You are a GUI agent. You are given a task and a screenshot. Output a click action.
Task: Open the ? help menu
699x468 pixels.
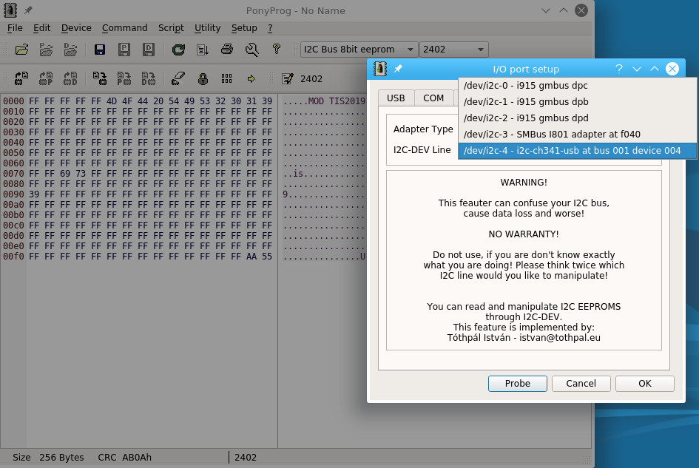[x=270, y=27]
